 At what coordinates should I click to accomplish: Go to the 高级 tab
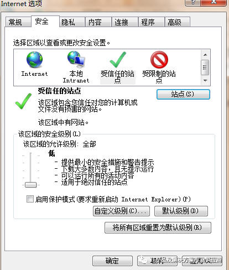(x=178, y=22)
